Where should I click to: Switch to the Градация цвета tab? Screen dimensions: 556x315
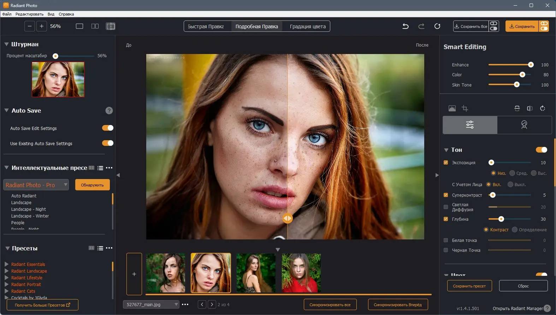308,26
